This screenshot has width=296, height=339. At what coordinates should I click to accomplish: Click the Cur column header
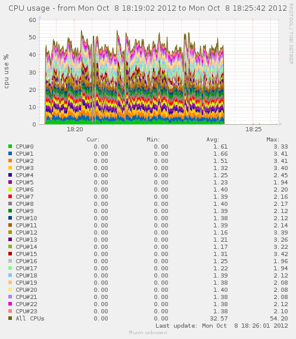[x=93, y=140]
